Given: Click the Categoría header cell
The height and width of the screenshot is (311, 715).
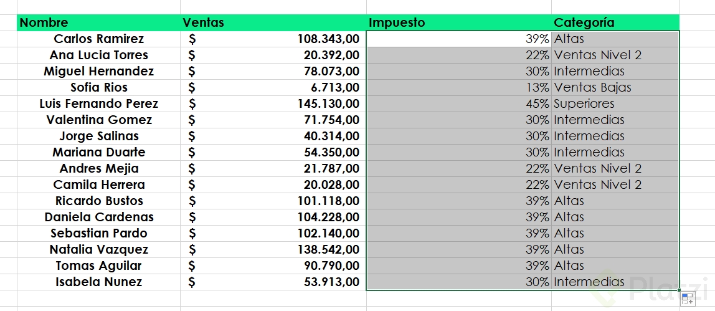Looking at the screenshot, I should click(x=615, y=23).
